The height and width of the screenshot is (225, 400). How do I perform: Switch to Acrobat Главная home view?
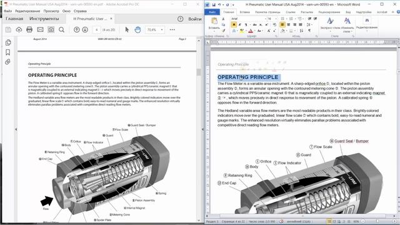[x=14, y=19]
